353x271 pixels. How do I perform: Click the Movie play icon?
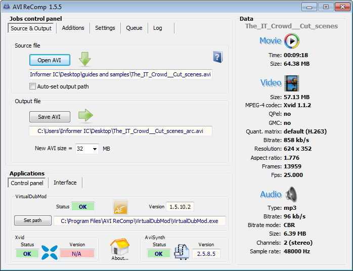tap(292, 41)
